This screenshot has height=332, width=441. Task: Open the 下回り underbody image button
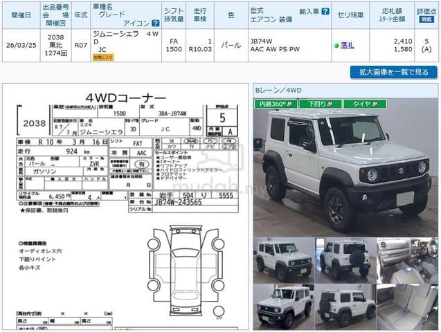pos(320,104)
